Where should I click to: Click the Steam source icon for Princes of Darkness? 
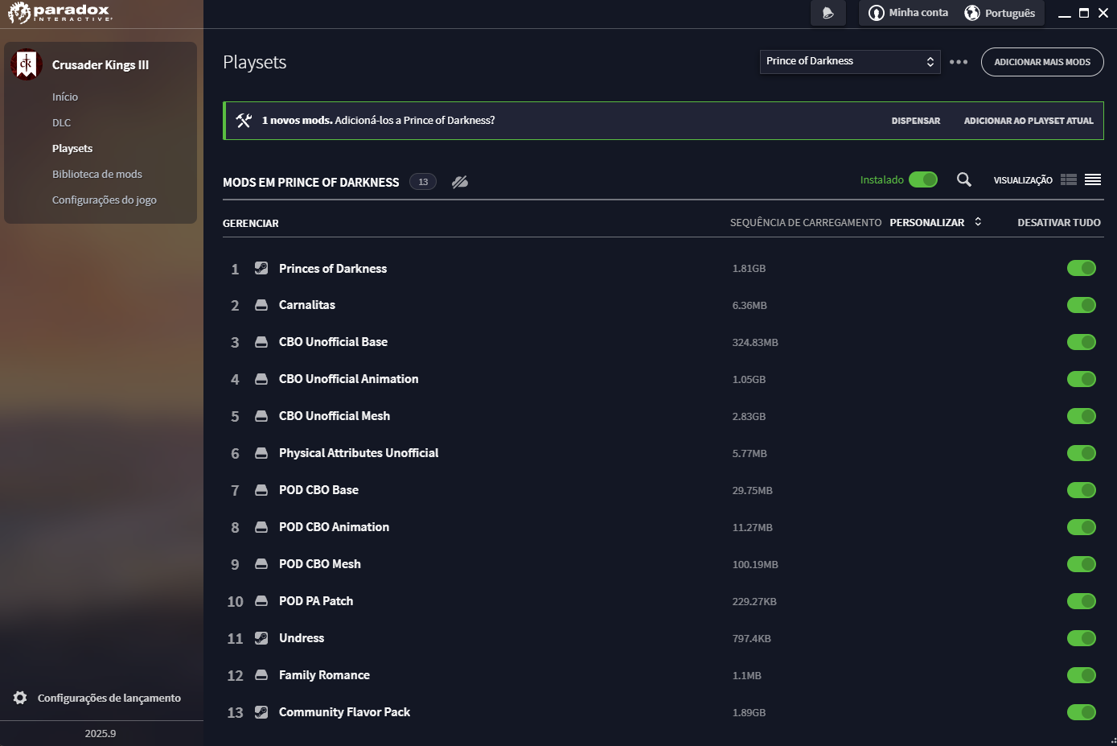(261, 268)
